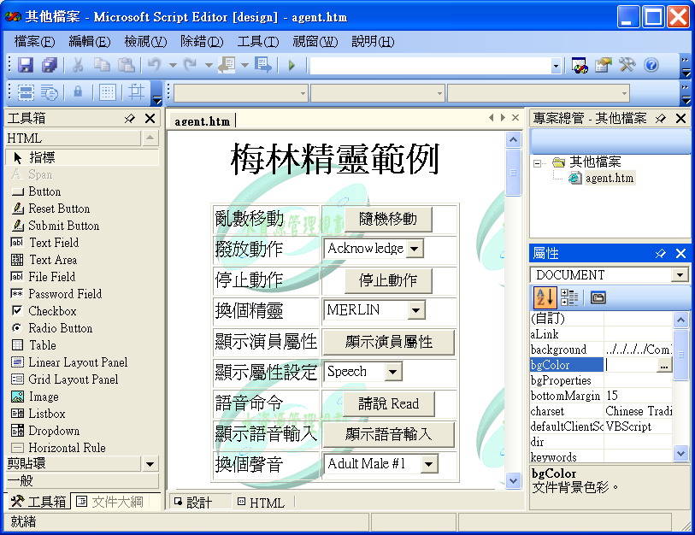695x535 pixels.
Task: Close the 專案總管 panel
Action: 680,118
